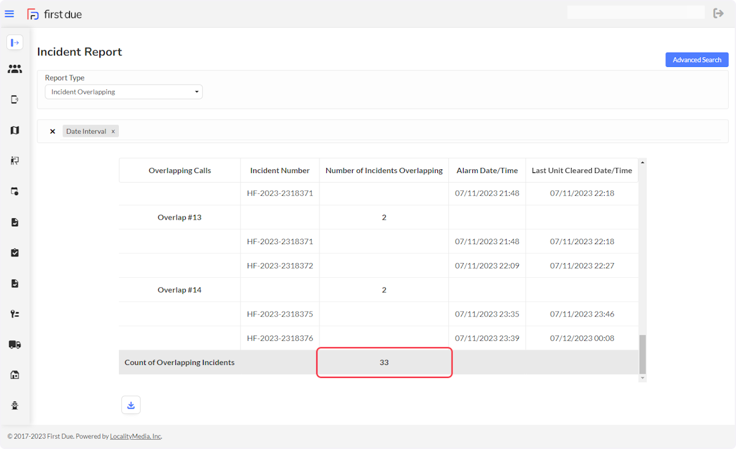
Task: Click the Last Unit Cleared Date/Time header
Action: tap(581, 171)
